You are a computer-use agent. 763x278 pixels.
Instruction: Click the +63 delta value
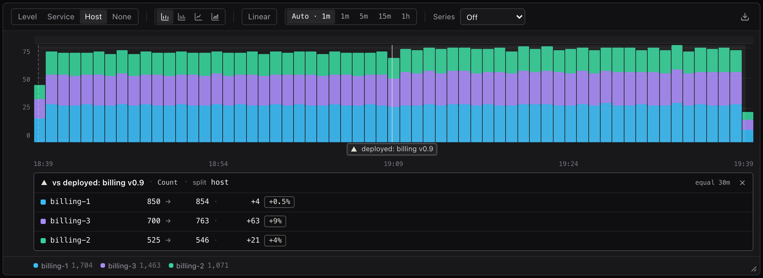pos(253,221)
